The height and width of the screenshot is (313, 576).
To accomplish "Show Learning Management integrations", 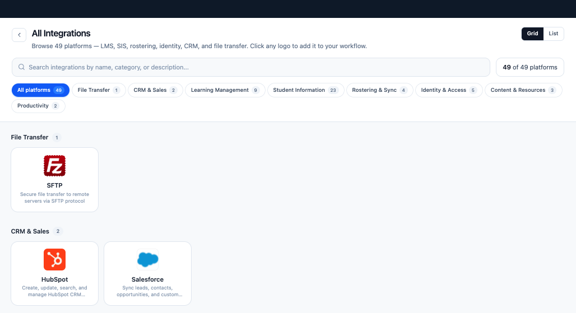I will 225,90.
